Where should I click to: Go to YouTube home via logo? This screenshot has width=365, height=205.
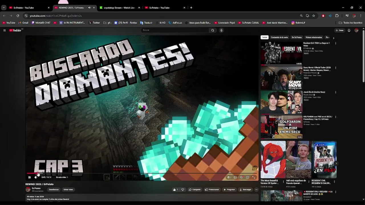click(x=15, y=30)
